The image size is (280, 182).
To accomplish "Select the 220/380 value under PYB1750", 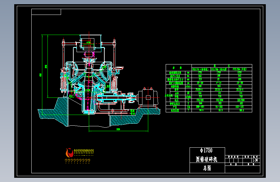I will click(x=200, y=100).
